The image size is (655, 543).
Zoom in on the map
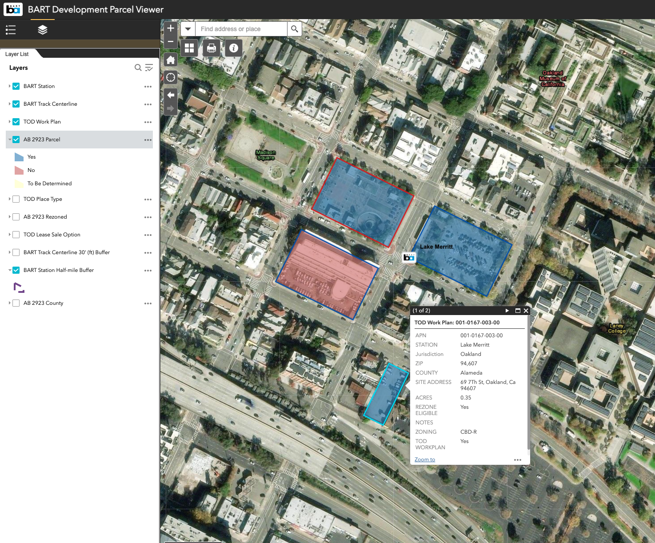pyautogui.click(x=171, y=28)
